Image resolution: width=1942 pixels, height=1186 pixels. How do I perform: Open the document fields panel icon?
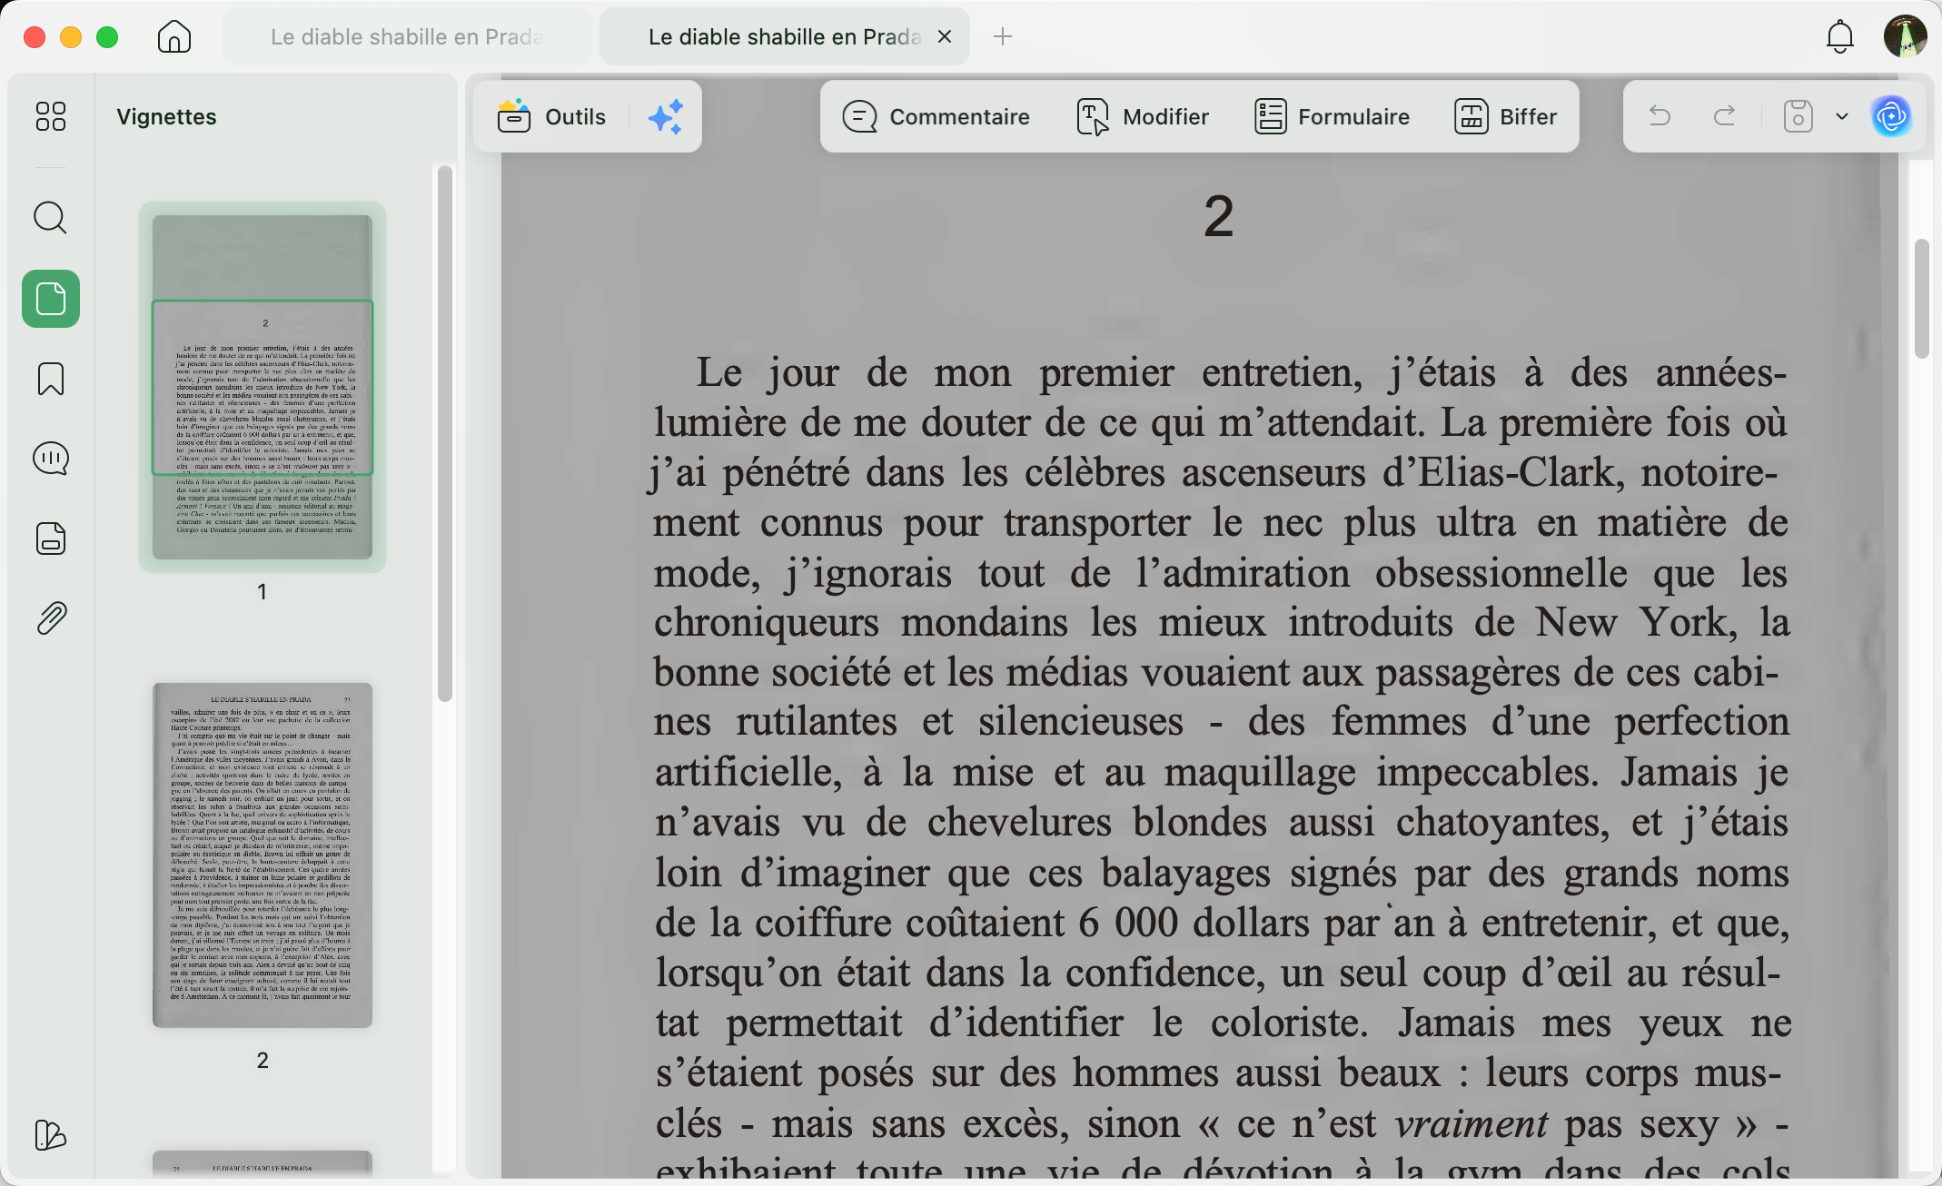[x=51, y=539]
